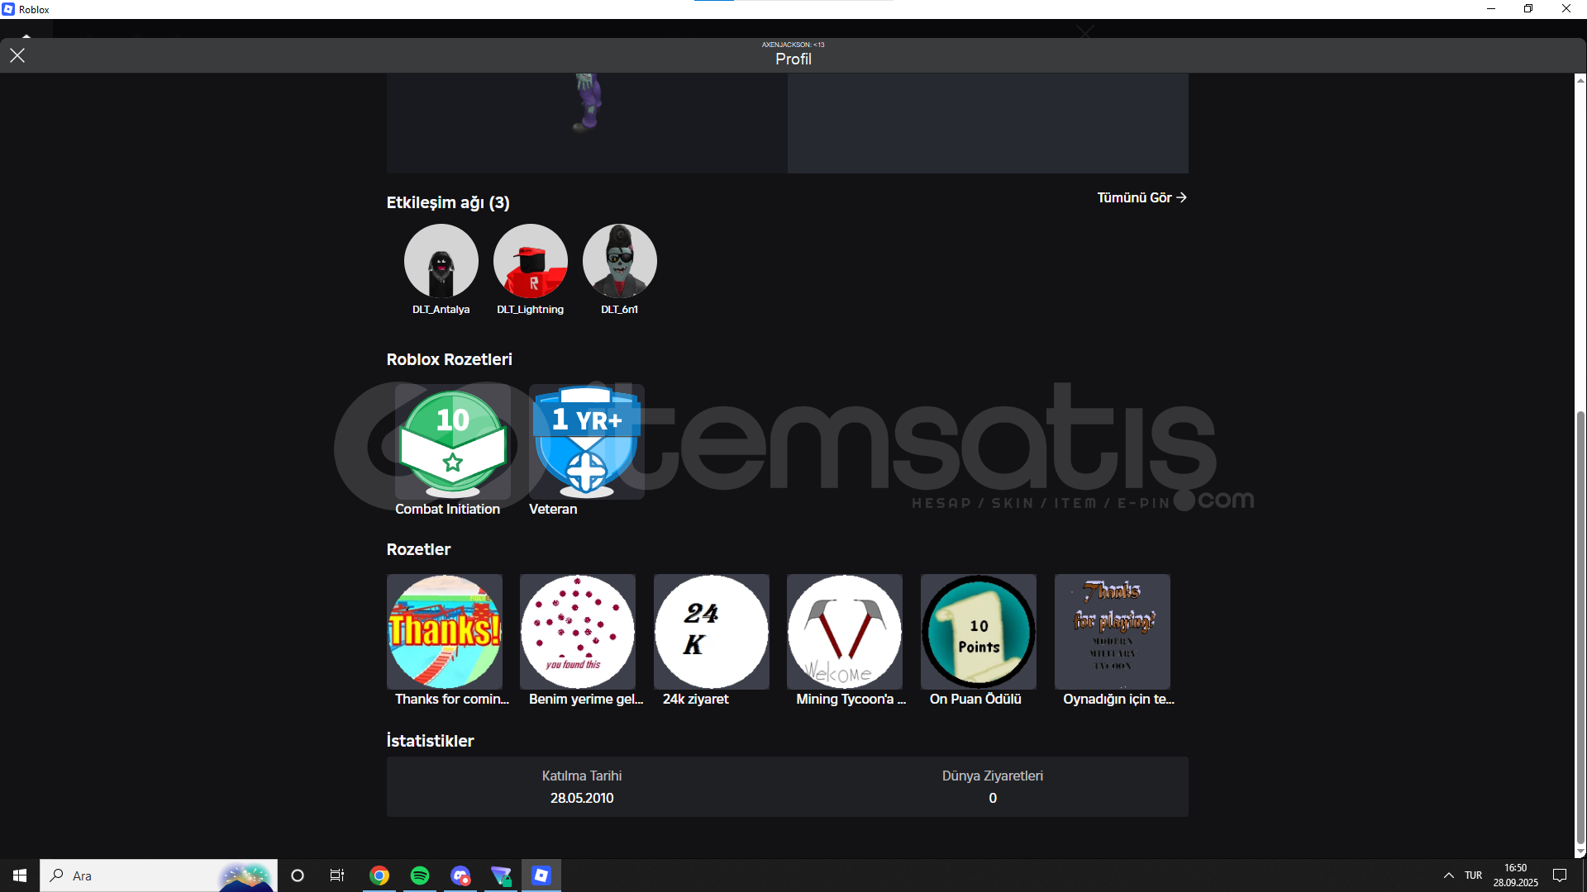1587x892 pixels.
Task: Click the profile page vertical scrollbar
Action: click(x=1580, y=628)
